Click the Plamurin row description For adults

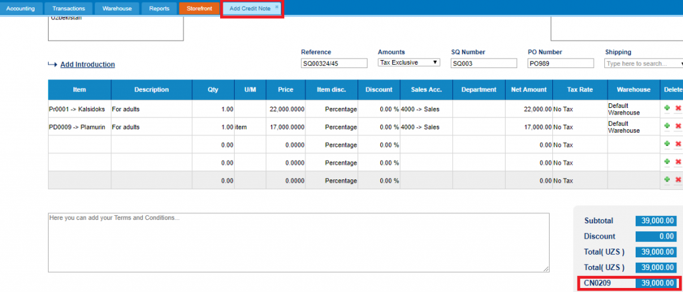point(151,127)
